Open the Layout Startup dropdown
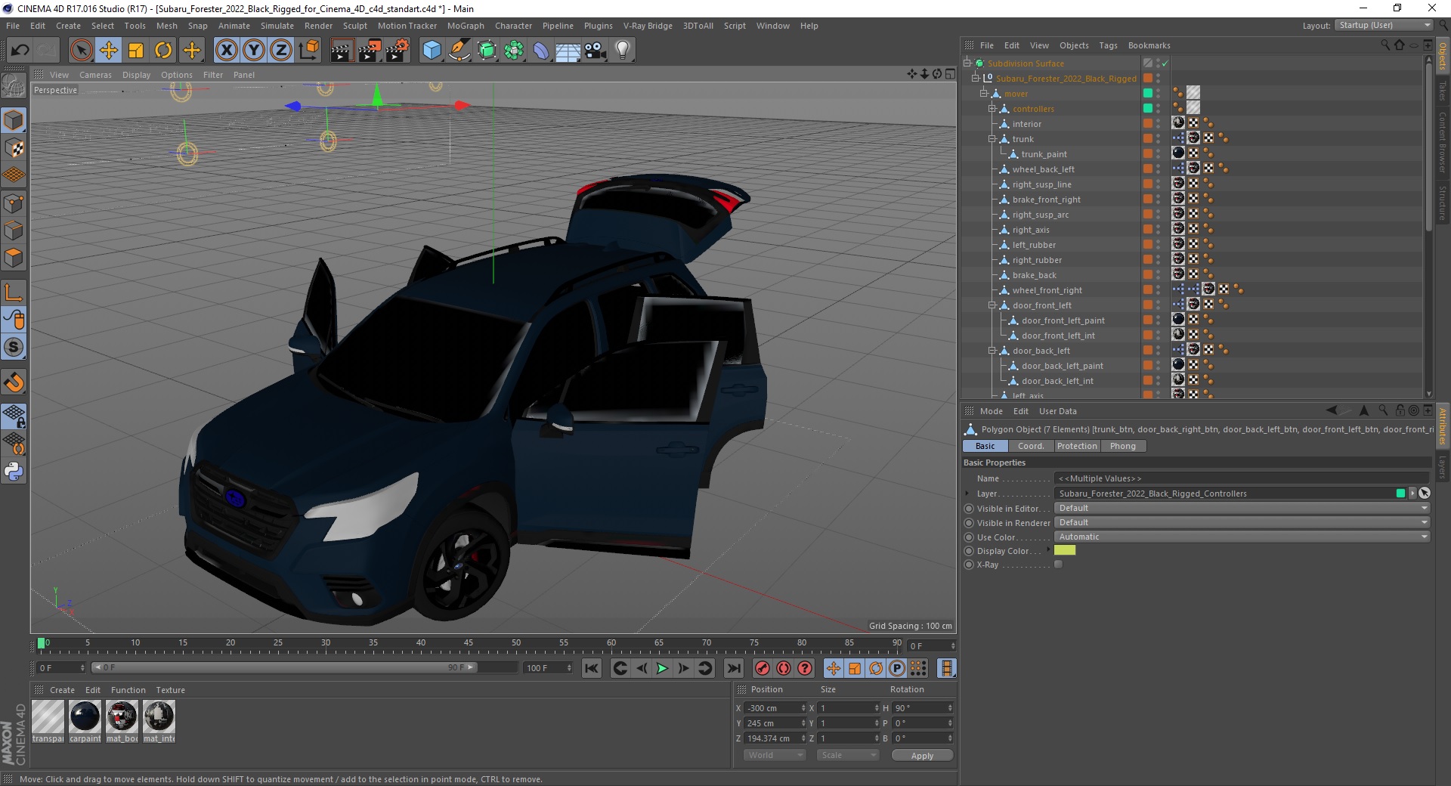The image size is (1451, 786). [1384, 25]
